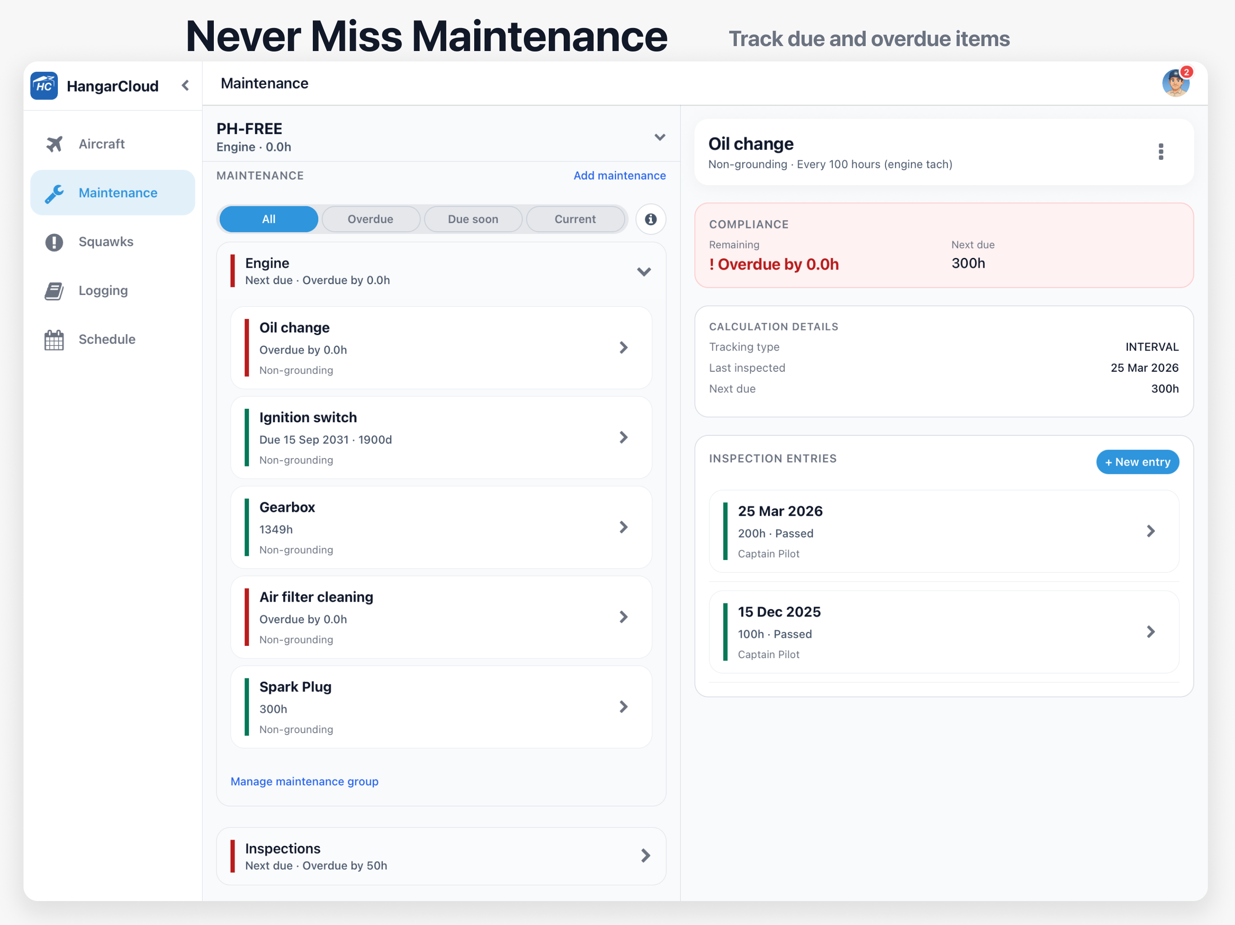Go to Schedule in the sidebar

[113, 340]
